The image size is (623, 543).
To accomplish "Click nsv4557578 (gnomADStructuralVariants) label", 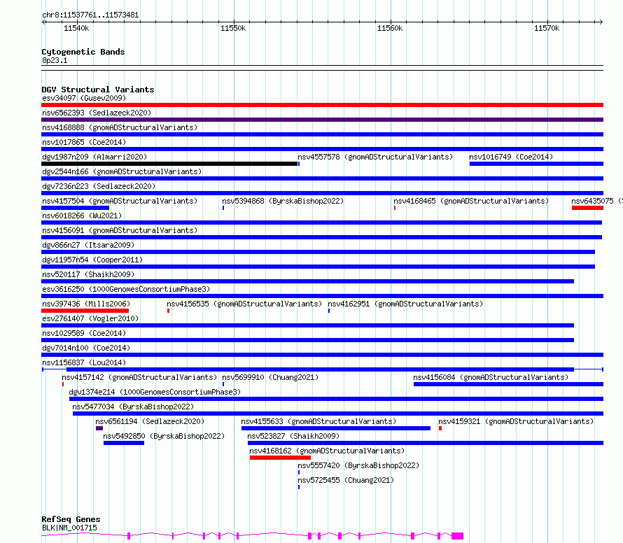I will [x=375, y=157].
